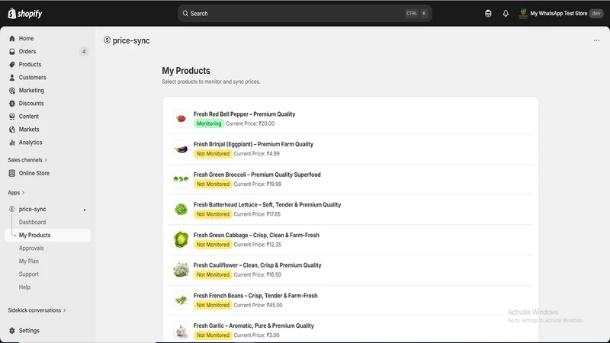Click Not Monitored badge on Cauliflower

213,274
